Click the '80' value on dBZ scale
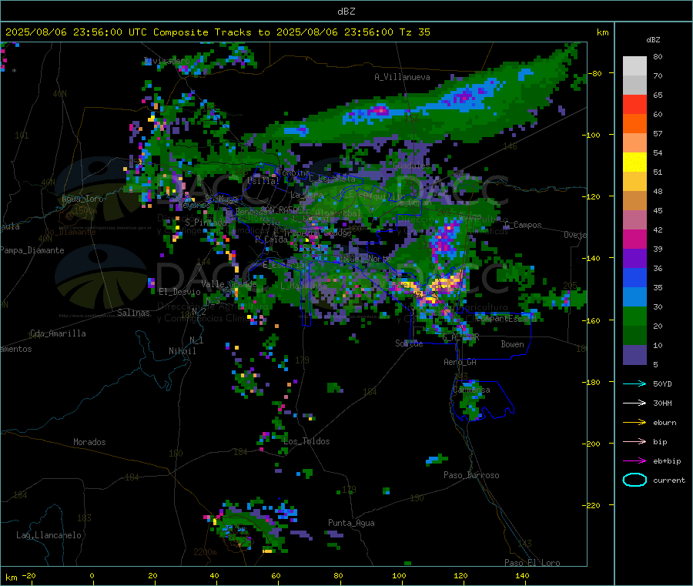 [x=658, y=56]
